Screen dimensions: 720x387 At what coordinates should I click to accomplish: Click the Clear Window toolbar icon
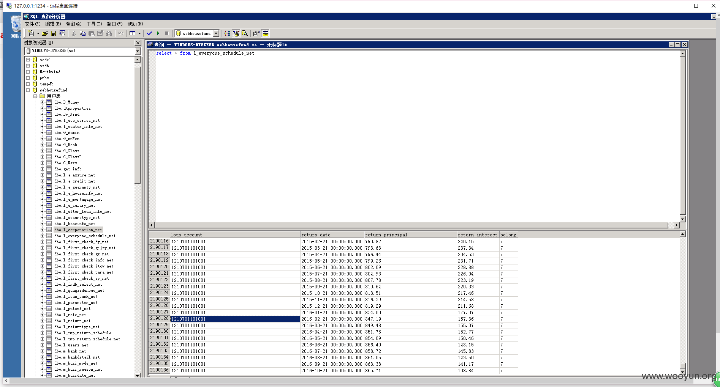[x=100, y=33]
